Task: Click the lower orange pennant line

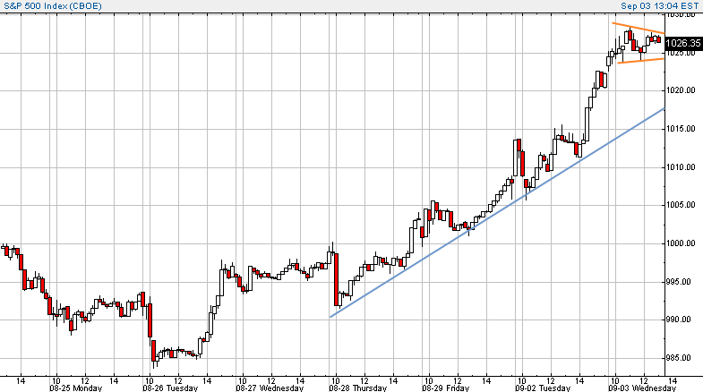Action: [640, 61]
